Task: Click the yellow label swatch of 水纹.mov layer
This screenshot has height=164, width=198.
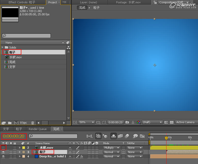Action: coord(24,148)
